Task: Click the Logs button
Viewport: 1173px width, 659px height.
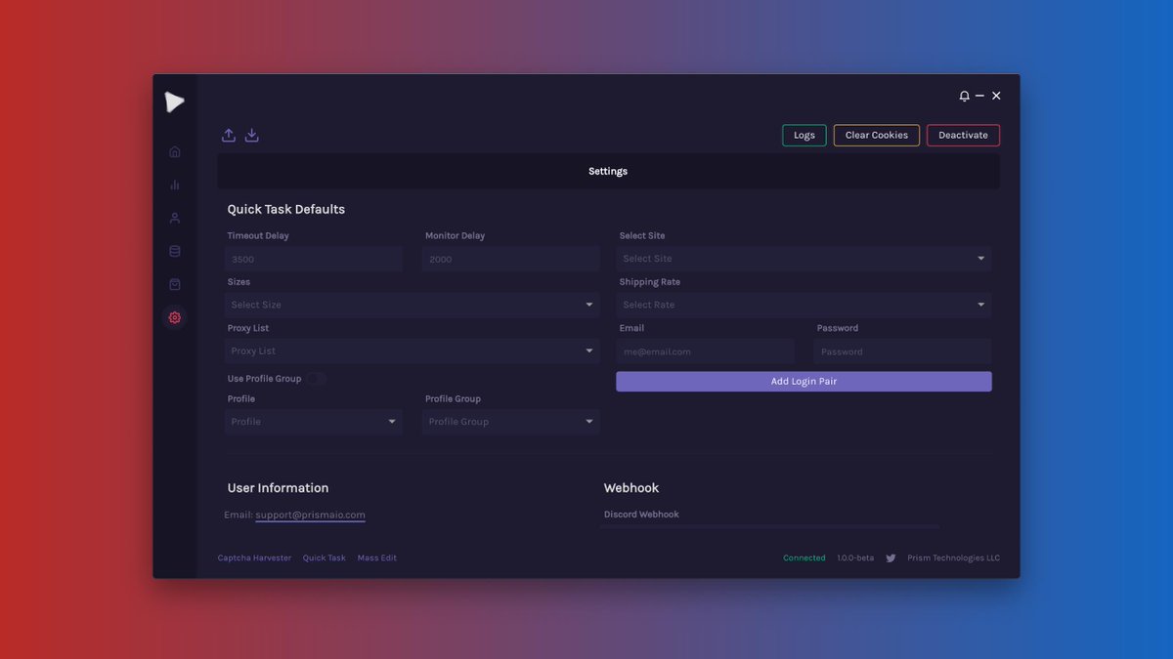Action: (804, 135)
